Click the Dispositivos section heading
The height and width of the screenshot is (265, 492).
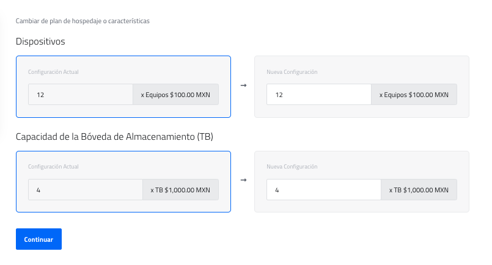click(40, 42)
